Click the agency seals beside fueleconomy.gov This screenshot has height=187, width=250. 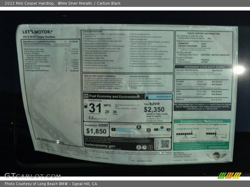click(x=144, y=147)
